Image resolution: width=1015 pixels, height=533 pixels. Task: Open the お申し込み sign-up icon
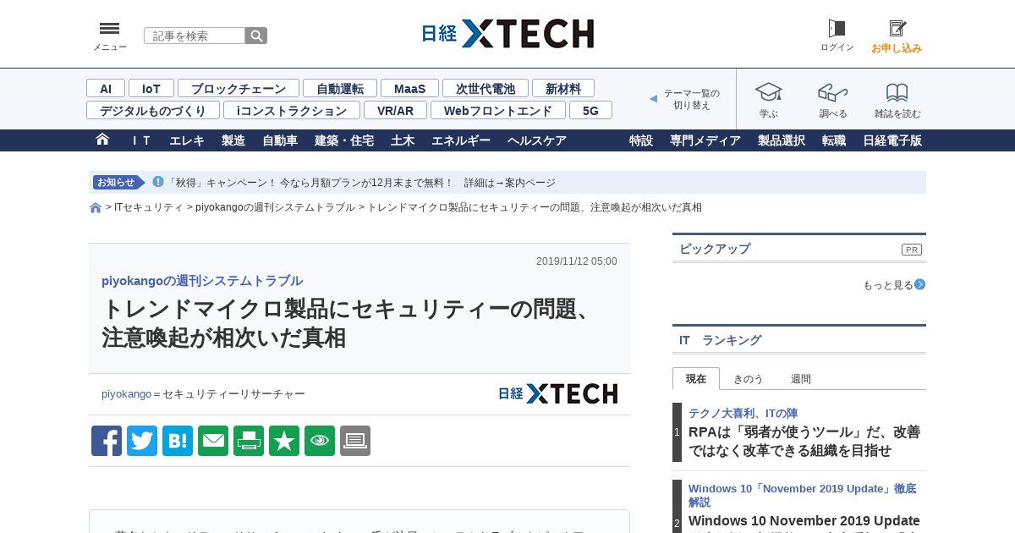897,29
